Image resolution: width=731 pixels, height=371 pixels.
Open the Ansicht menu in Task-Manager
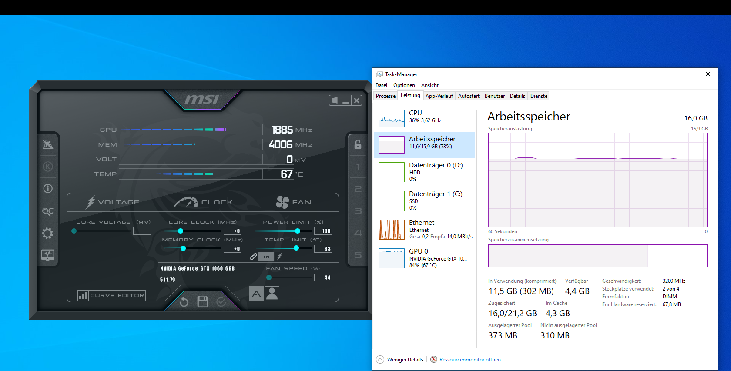pos(430,85)
